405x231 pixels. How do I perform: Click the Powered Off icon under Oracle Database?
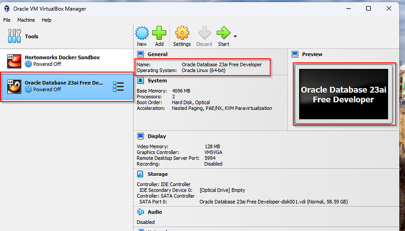pyautogui.click(x=28, y=89)
